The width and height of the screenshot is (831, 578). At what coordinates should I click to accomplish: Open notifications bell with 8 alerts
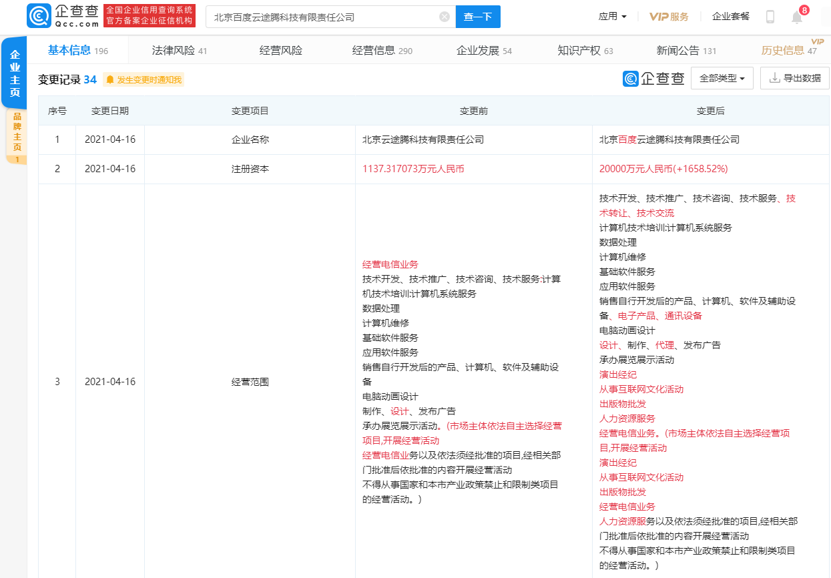coord(797,16)
